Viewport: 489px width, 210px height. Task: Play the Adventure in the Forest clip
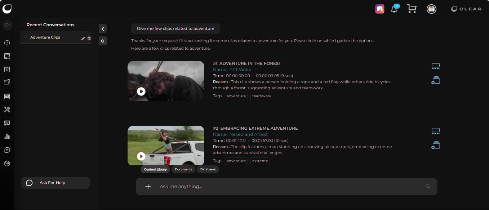click(x=141, y=91)
